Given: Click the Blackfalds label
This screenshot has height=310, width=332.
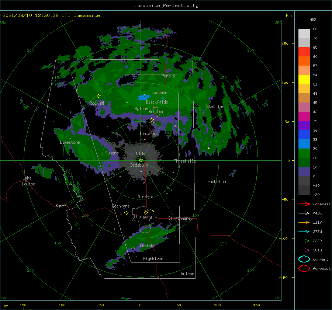Looking at the screenshot, I should coord(157,102).
